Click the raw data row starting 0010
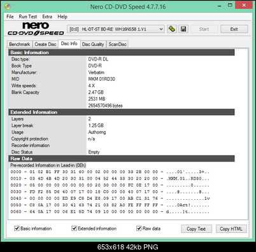Viewport: 256px width, 252px height. point(110,178)
